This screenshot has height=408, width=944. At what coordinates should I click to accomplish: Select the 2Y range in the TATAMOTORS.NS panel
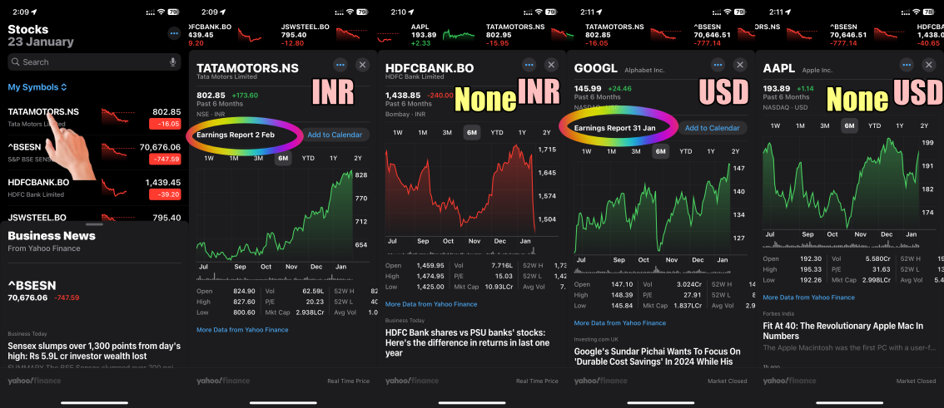(358, 158)
